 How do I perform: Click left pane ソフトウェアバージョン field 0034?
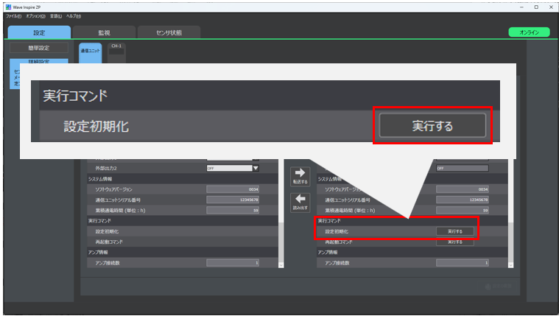pyautogui.click(x=233, y=189)
